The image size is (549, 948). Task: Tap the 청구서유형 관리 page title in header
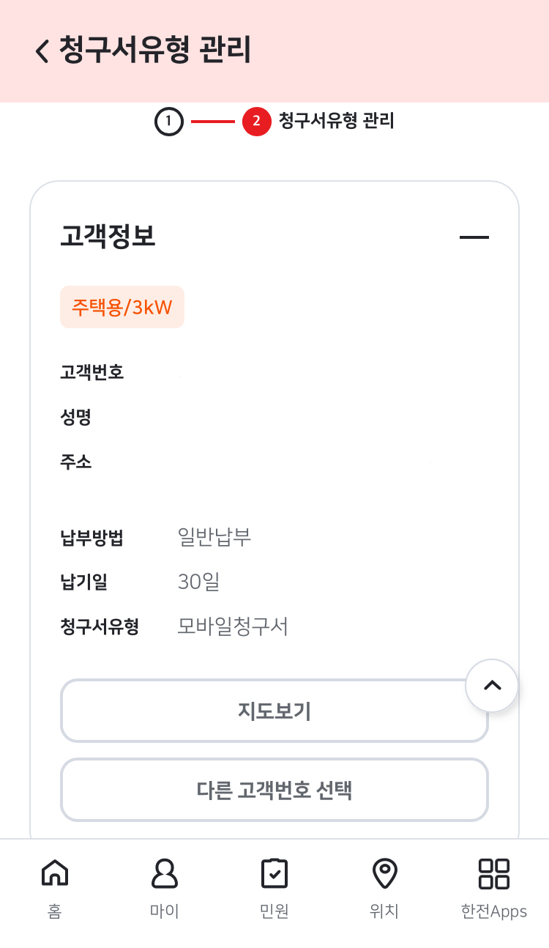pyautogui.click(x=155, y=50)
